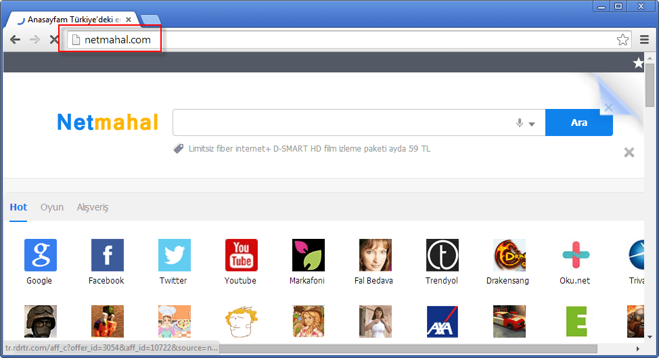659x358 pixels.
Task: Open the D-SMART fiber internet offer link
Action: click(309, 149)
